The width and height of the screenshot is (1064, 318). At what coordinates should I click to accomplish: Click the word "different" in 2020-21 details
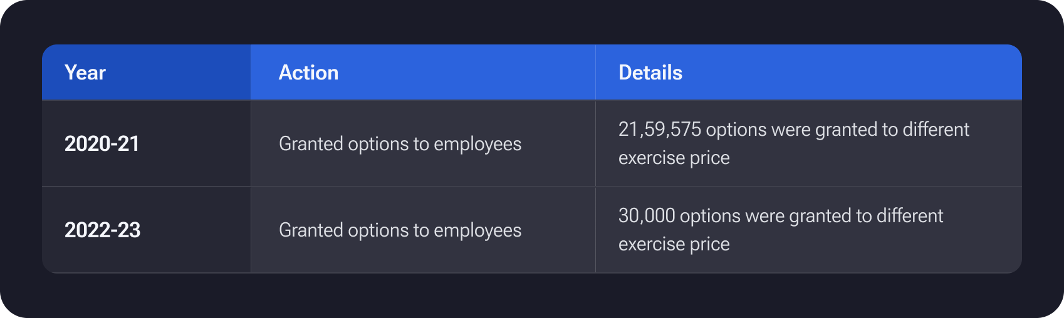click(x=936, y=130)
